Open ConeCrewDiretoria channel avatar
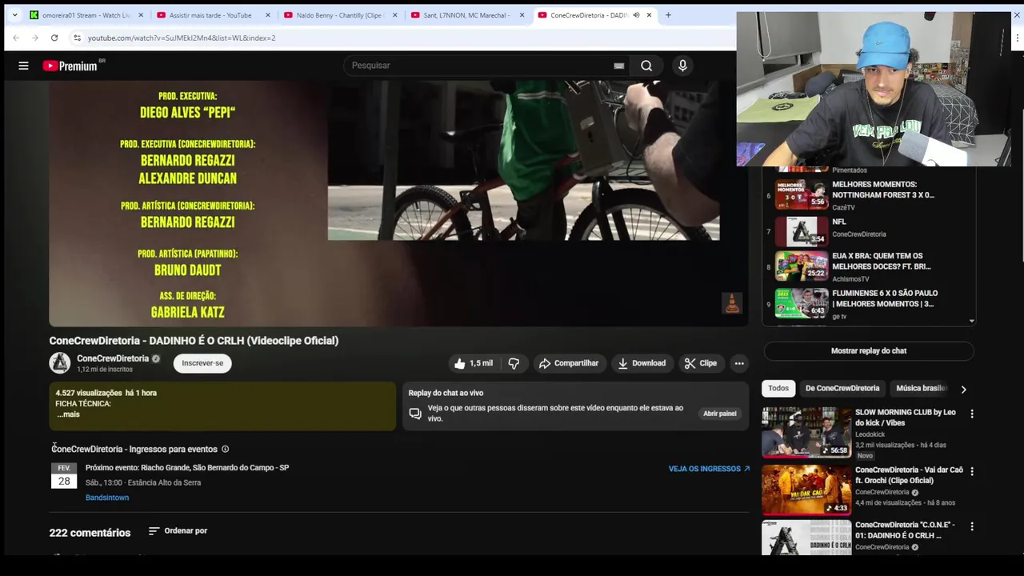1024x576 pixels. [x=60, y=363]
